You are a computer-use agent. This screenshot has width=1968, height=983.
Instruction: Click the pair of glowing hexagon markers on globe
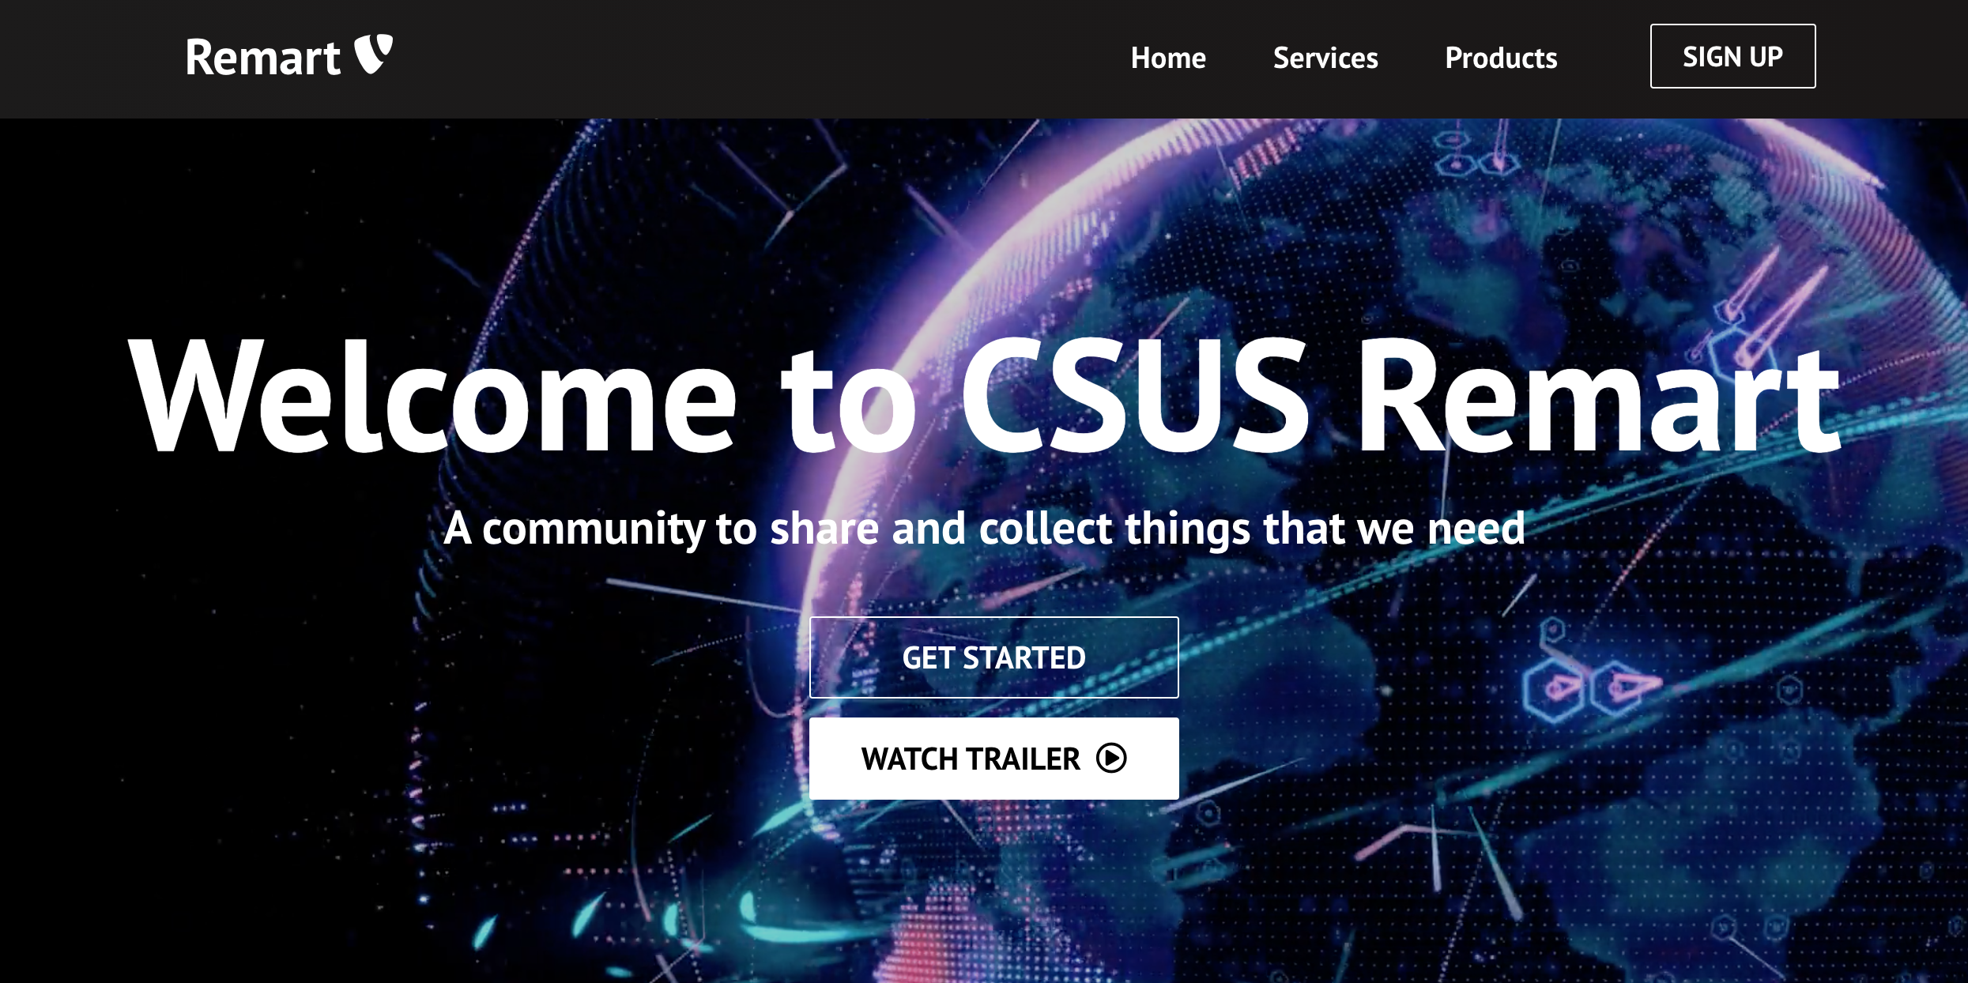coord(1585,687)
